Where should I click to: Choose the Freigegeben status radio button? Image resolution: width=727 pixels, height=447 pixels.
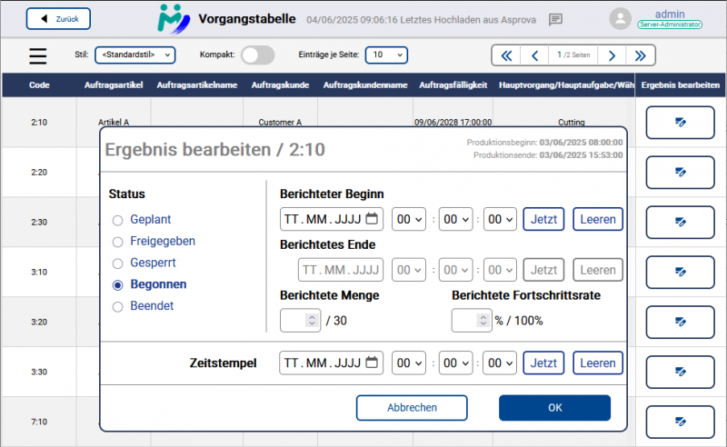117,242
